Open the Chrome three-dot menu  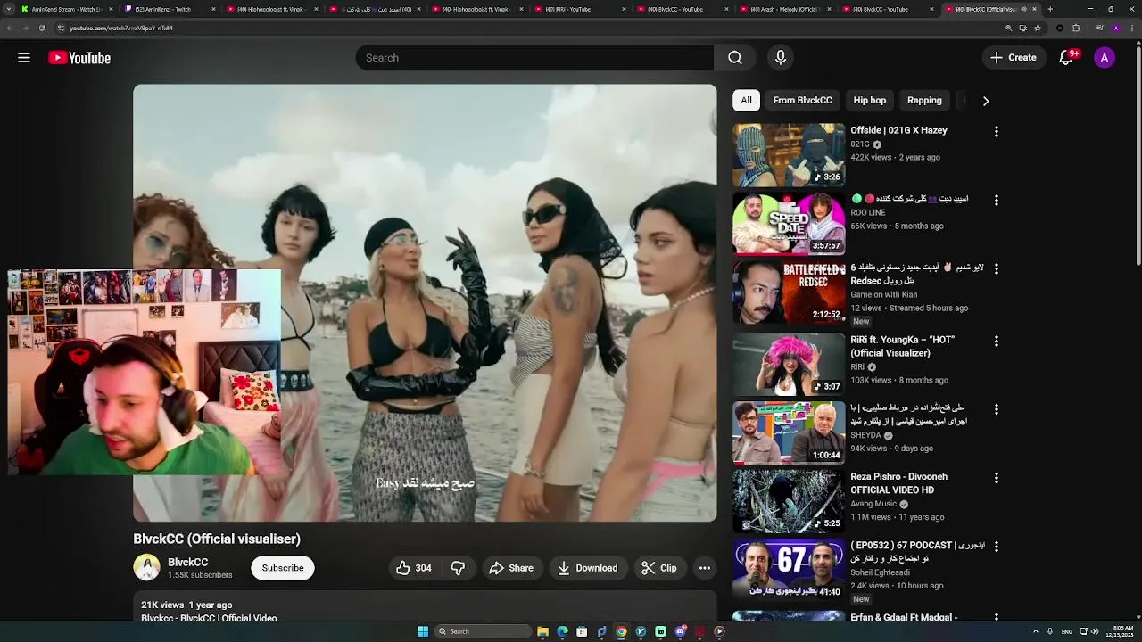click(1133, 28)
